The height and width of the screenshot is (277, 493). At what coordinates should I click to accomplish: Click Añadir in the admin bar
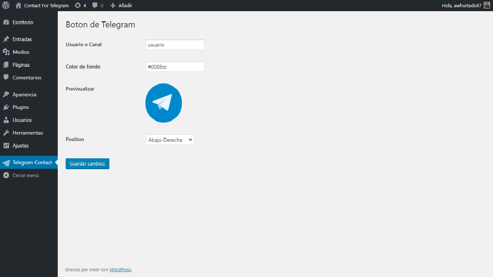point(125,5)
